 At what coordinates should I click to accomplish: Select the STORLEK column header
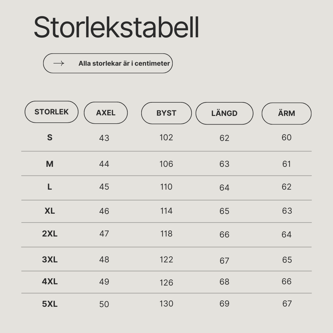coord(51,112)
